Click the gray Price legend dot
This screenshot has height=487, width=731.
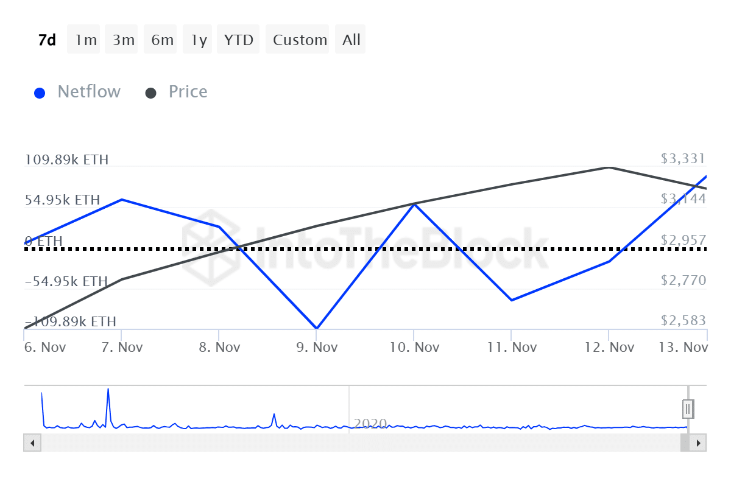[150, 91]
